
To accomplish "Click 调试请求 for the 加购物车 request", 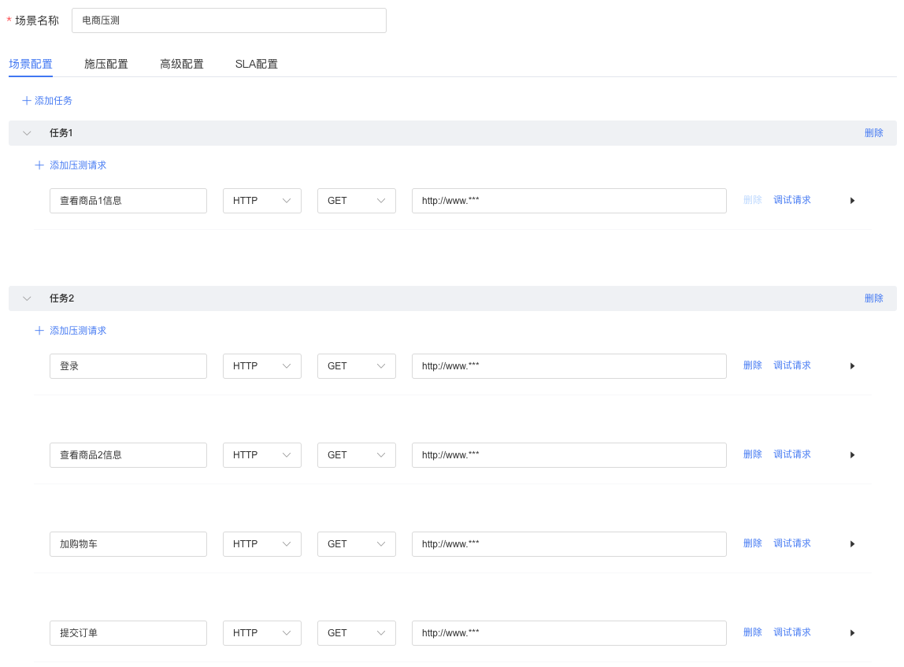I will (x=791, y=543).
